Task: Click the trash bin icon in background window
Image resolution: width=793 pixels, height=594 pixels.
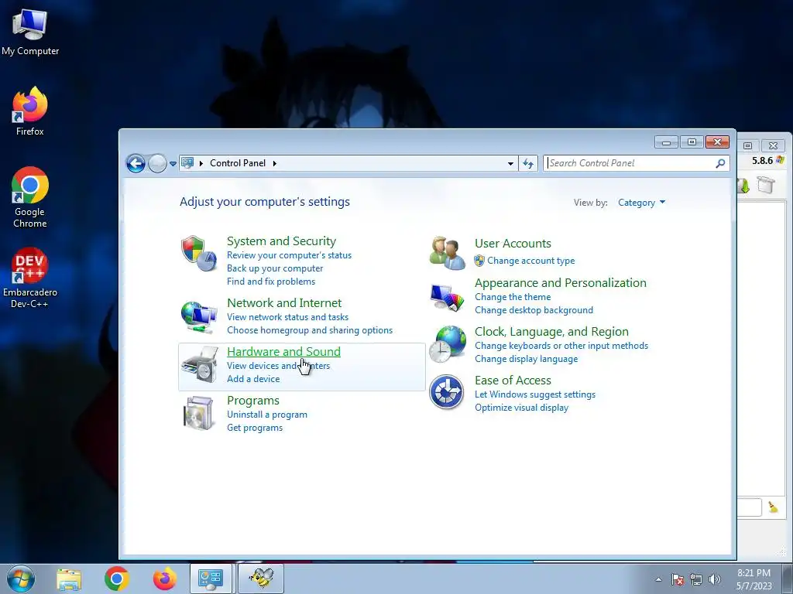Action: point(766,185)
